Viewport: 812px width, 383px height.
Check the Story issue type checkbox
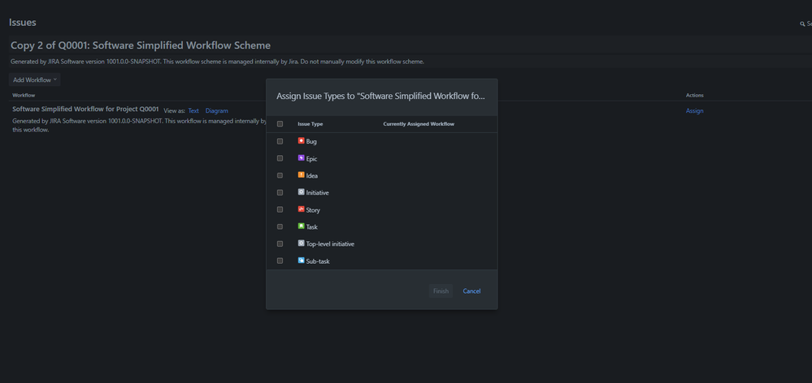pos(280,209)
